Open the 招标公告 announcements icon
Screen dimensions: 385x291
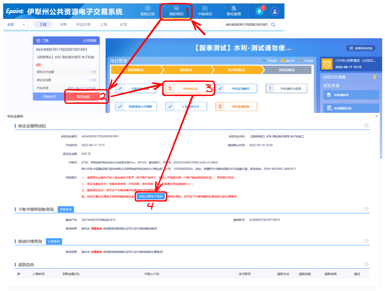(x=148, y=8)
